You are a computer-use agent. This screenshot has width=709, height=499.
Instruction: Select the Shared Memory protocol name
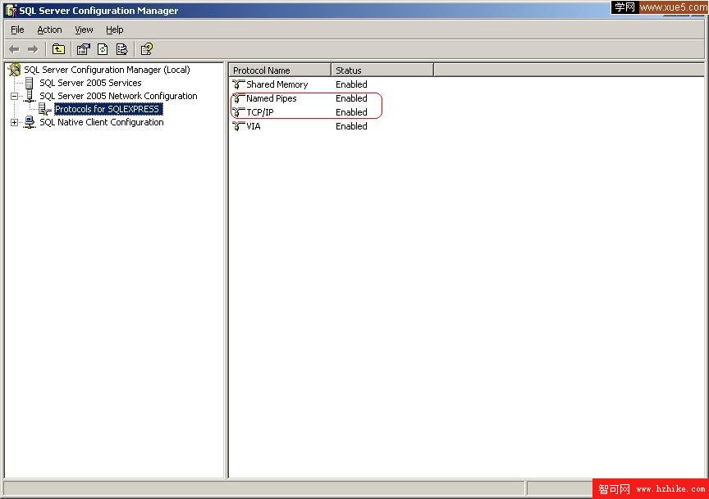277,84
